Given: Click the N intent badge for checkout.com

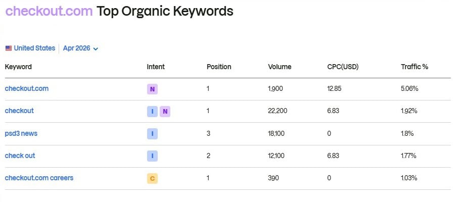Looking at the screenshot, I should [153, 89].
